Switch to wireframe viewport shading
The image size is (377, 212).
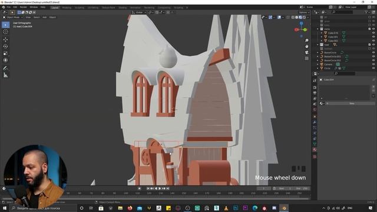(x=293, y=17)
